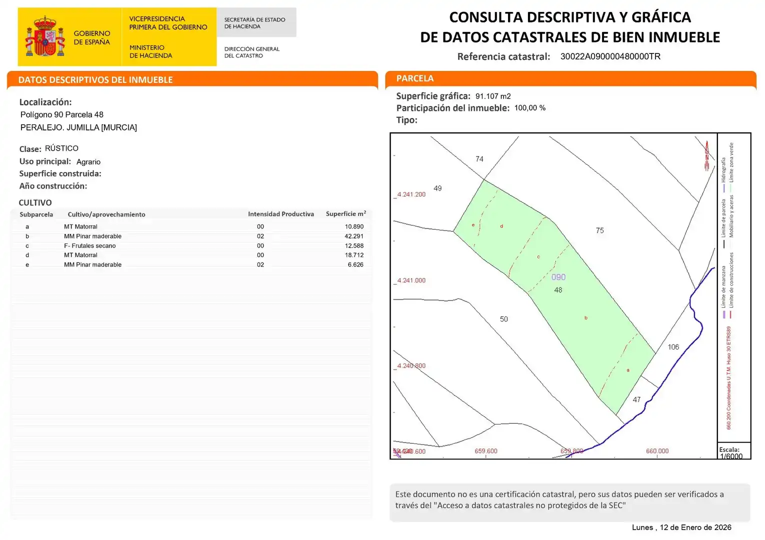Viewport: 765px width, 540px height.
Task: Click surface value 42.291
Action: 354,236
